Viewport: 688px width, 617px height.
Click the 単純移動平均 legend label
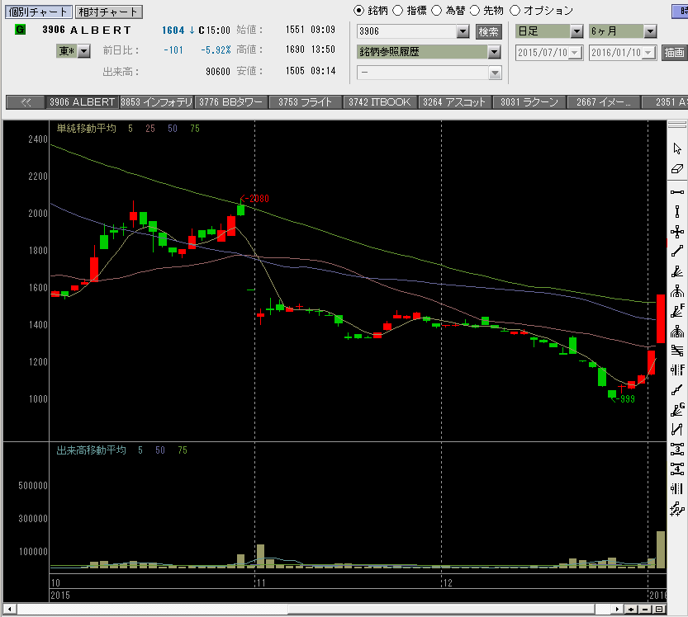click(87, 129)
